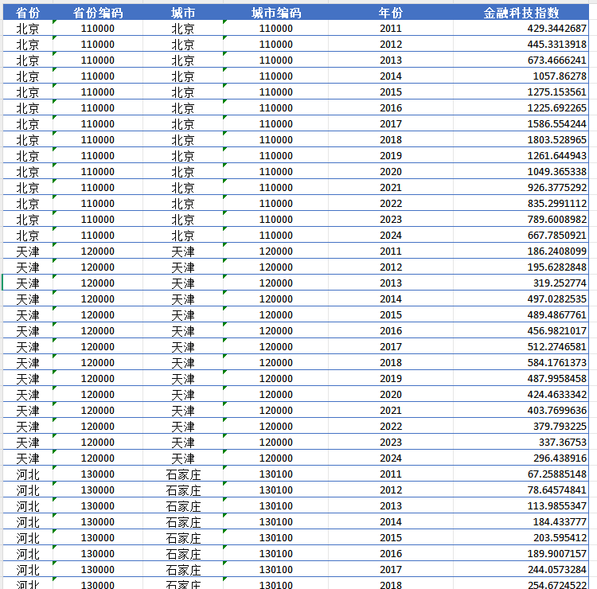
Task: Click the cell with value 337.36753
Action: 521,442
